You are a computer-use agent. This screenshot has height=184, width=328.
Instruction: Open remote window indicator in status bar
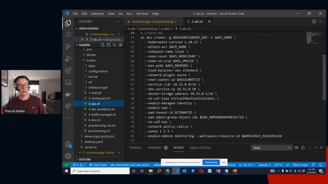tap(66, 165)
